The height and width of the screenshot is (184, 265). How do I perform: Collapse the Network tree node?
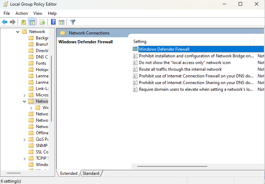click(x=18, y=32)
